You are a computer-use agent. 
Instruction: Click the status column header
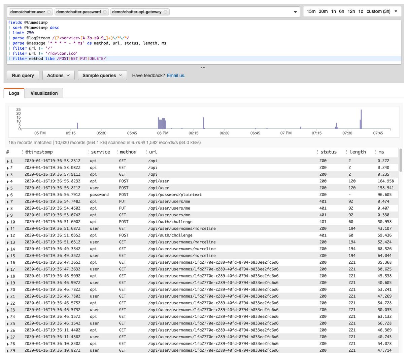329,152
